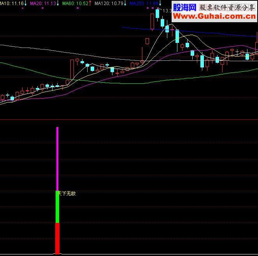Click the MA60: 10.52 indicator label
258x256 pixels.
tap(75, 3)
